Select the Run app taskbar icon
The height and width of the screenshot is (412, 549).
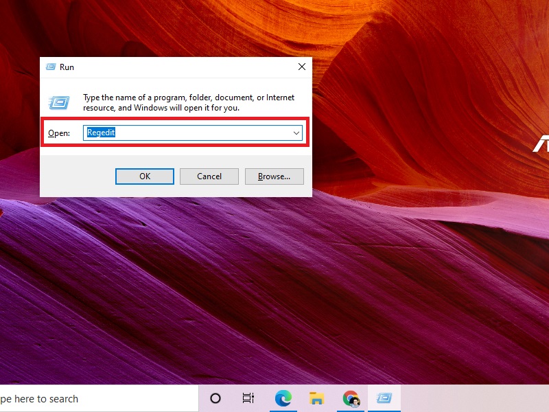pos(384,398)
